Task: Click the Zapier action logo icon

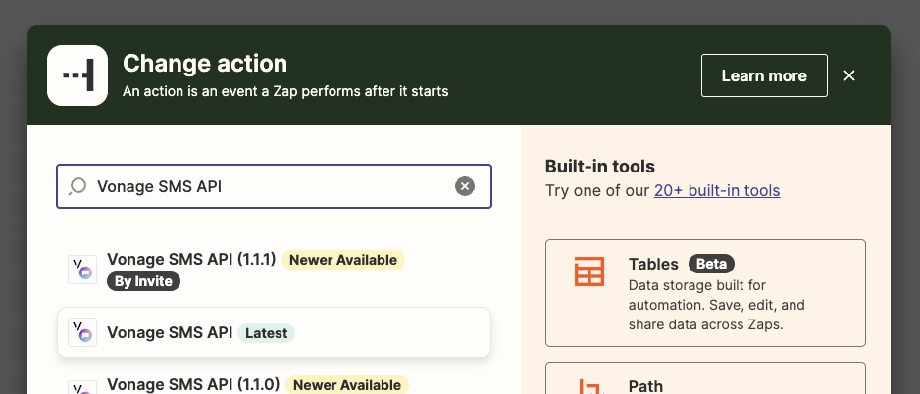Action: coord(77,75)
